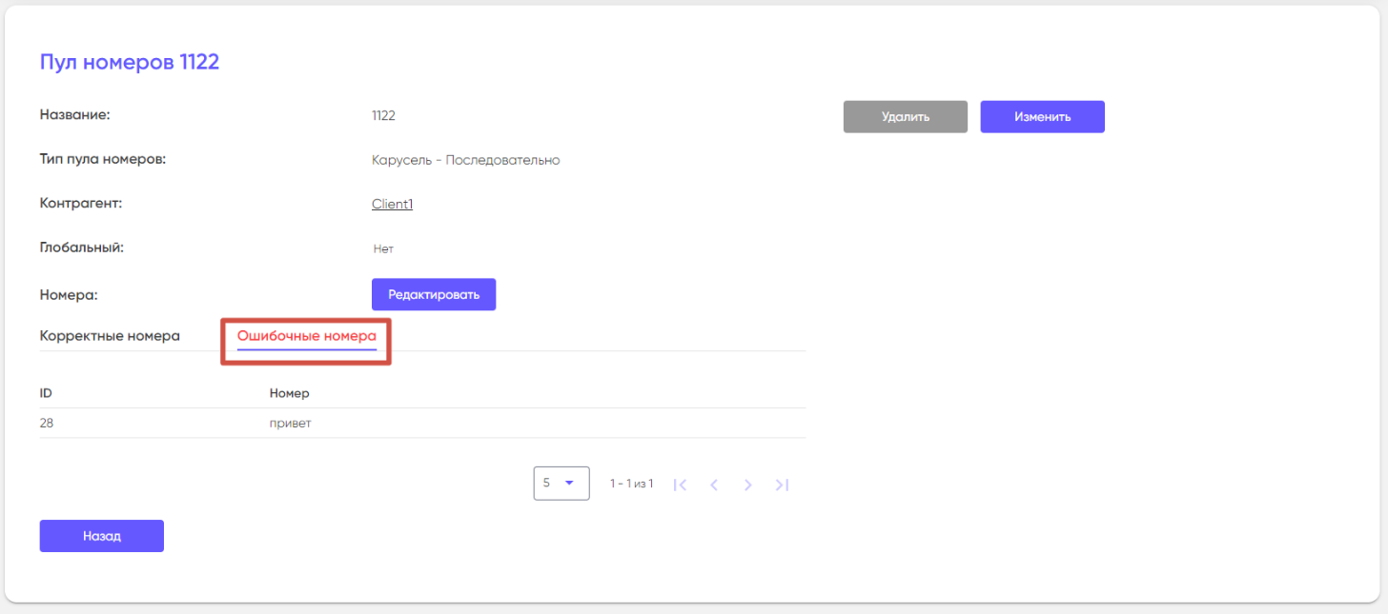Click Редактировать next to Номера
This screenshot has width=1388, height=614.
434,295
